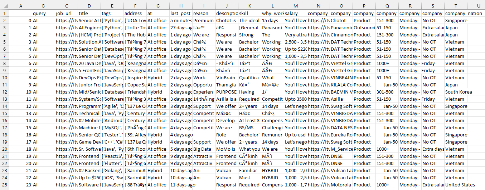Click the 'Senior QC' title cell
The image size is (485, 190).
(x=89, y=135)
